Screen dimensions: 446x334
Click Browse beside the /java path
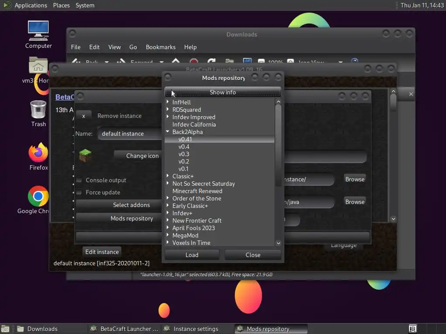pos(355,202)
